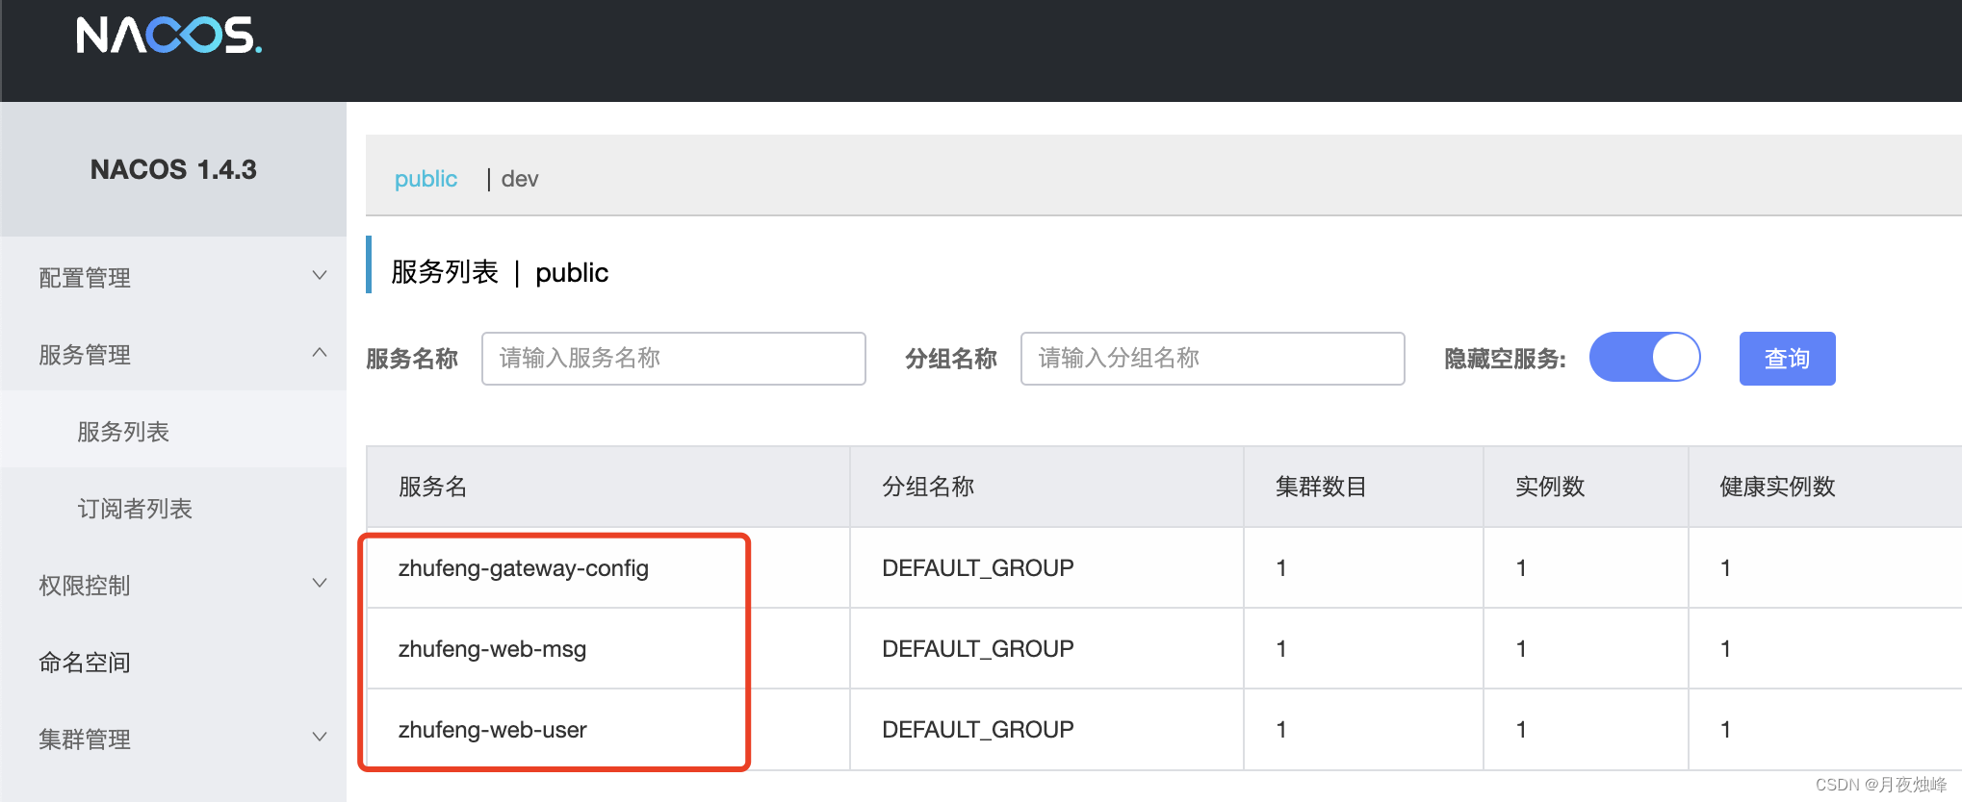Expand the 配置管理 menu chevron
The width and height of the screenshot is (1962, 802).
320,276
